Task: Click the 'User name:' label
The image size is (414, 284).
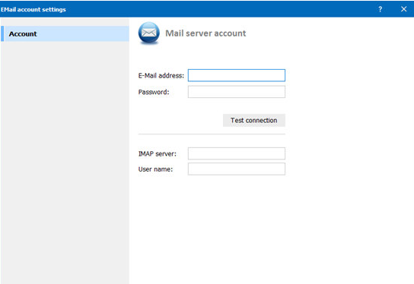Action: tap(155, 169)
